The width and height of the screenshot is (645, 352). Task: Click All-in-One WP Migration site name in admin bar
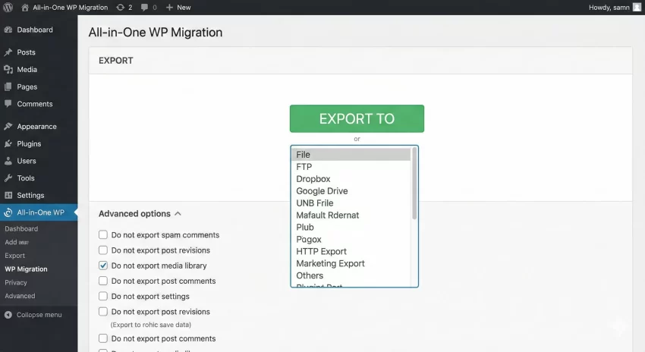tap(71, 8)
